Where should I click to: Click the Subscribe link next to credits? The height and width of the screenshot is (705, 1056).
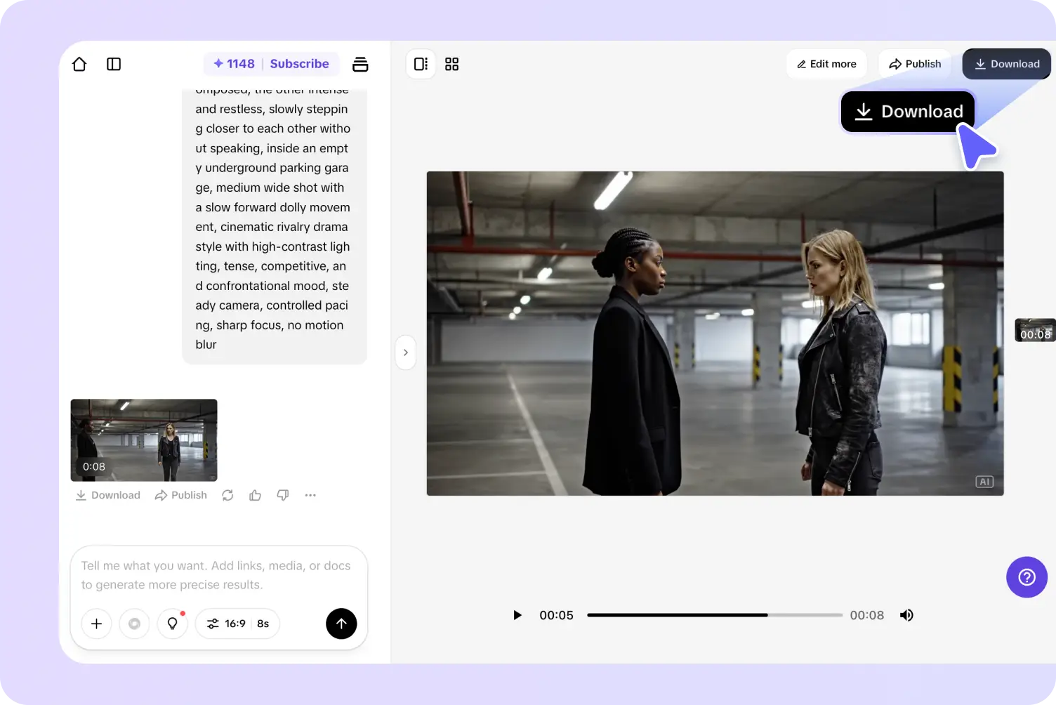tap(300, 63)
